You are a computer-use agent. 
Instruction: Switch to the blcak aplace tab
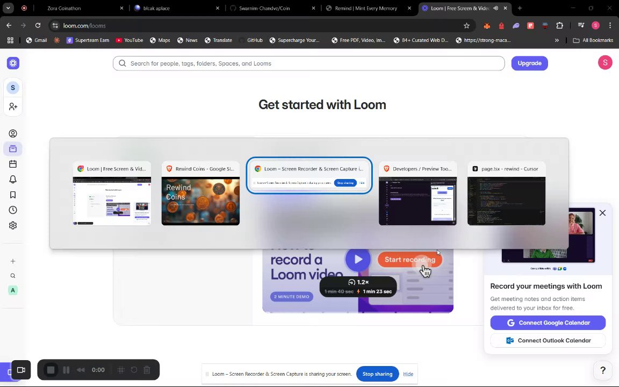click(x=176, y=8)
